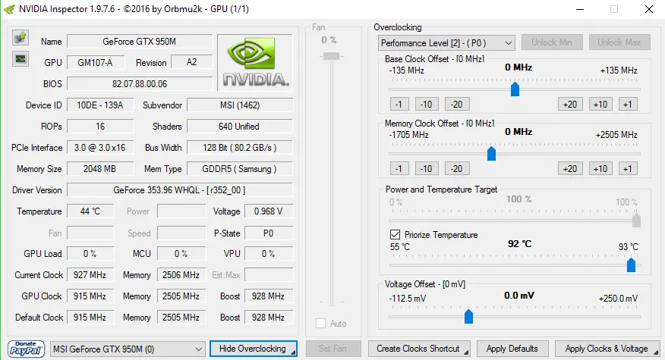Click the temperature target slider handle
Image resolution: width=665 pixels, height=360 pixels.
[x=631, y=265]
